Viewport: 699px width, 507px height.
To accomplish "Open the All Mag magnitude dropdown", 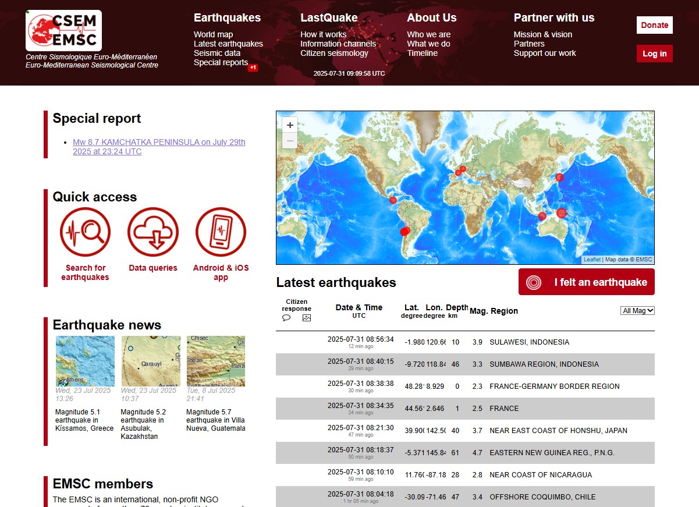I will (637, 311).
